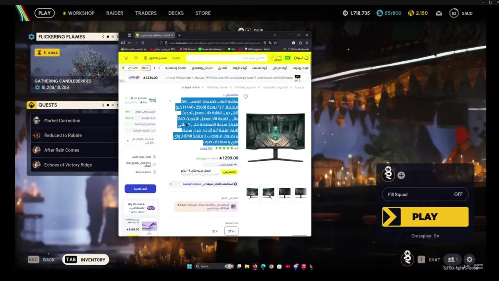Open the Other Bookmarks folder
Screen dimensions: 499x281
[299, 49]
